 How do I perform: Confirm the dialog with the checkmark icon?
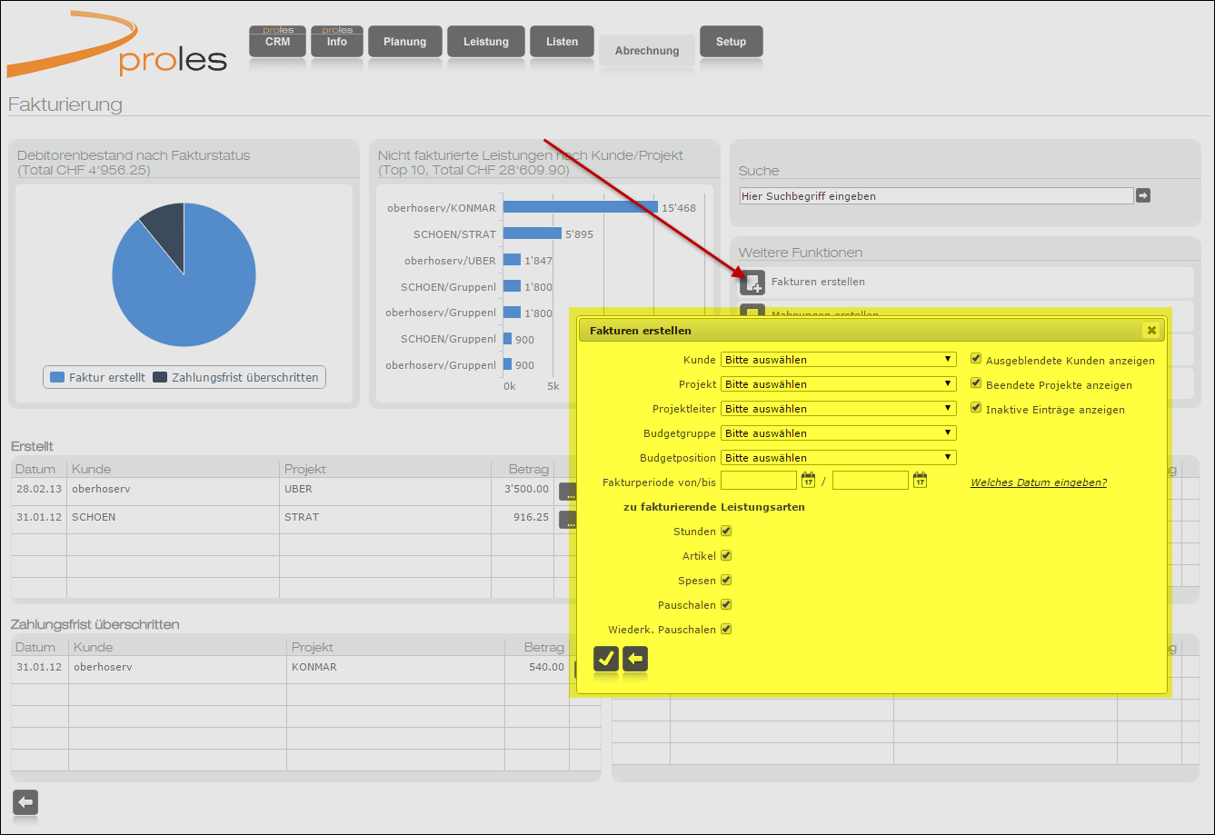(x=606, y=658)
